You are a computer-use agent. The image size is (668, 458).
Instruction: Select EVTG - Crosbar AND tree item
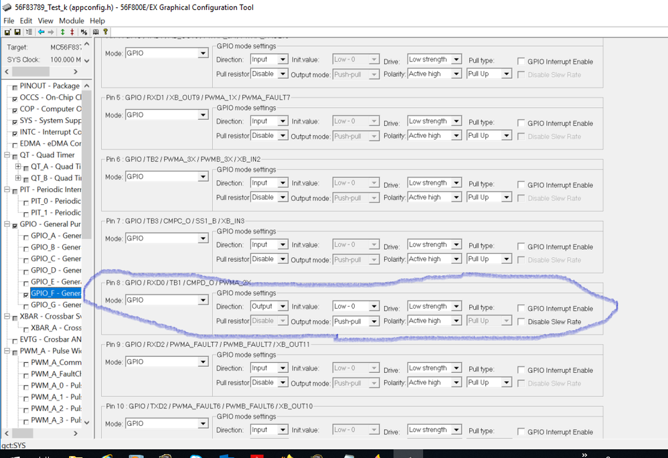coord(50,339)
